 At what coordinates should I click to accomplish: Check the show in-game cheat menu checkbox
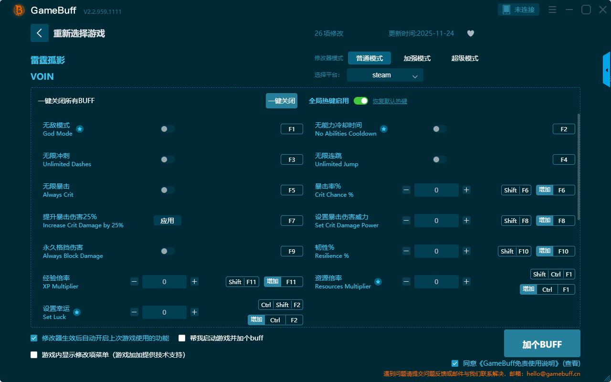click(34, 355)
